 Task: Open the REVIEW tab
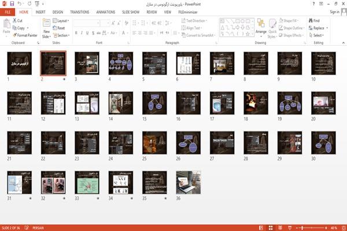coord(152,12)
